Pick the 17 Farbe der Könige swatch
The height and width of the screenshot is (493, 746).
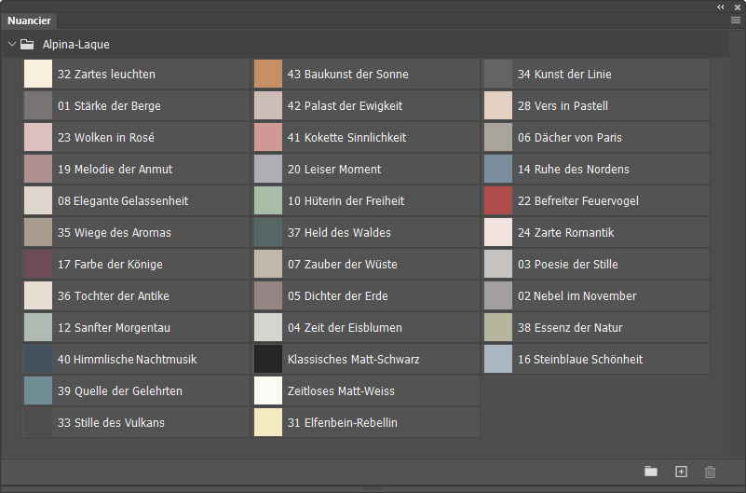pyautogui.click(x=38, y=264)
